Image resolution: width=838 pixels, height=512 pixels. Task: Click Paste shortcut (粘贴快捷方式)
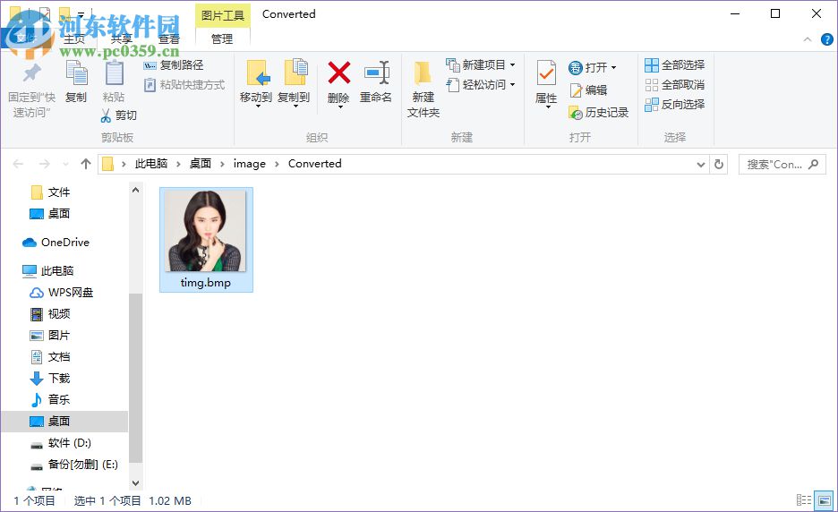[x=184, y=84]
